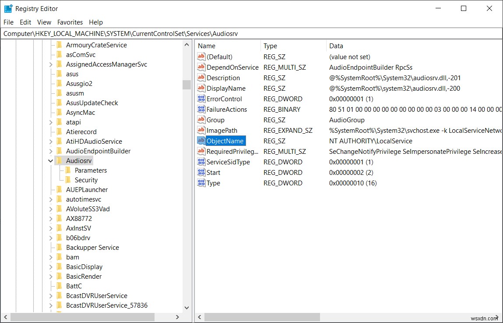
Task: Click inside the registry path address bar
Action: point(175,33)
